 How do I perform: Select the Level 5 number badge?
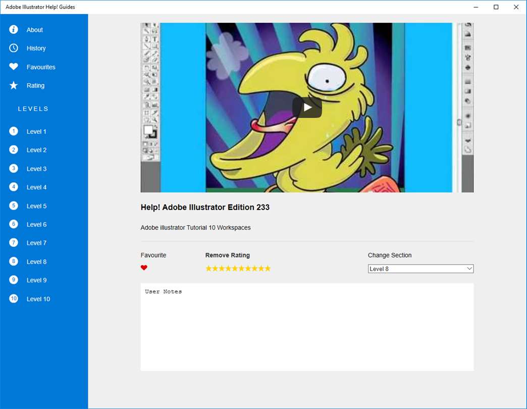[x=14, y=206]
